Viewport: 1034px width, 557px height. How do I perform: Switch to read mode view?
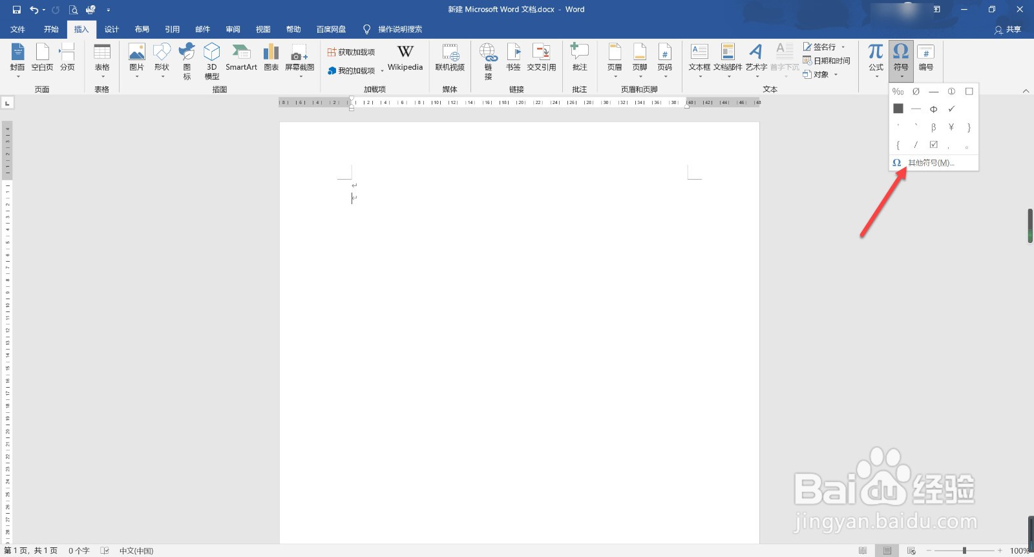[863, 551]
